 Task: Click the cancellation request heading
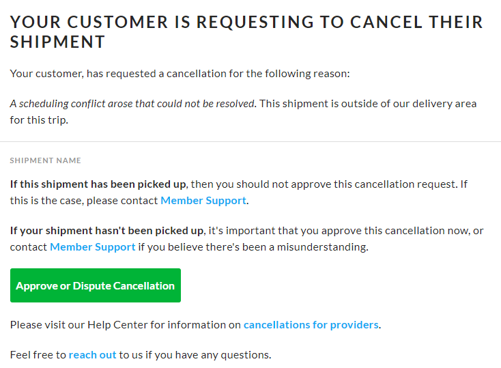(246, 31)
